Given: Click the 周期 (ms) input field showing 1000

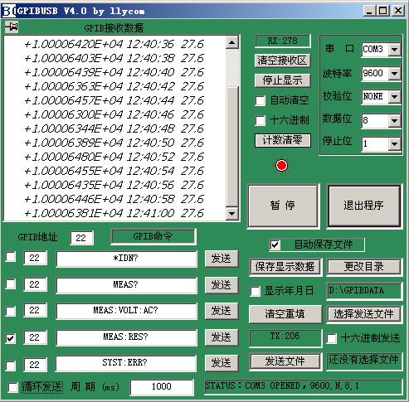Looking at the screenshot, I should 162,386.
